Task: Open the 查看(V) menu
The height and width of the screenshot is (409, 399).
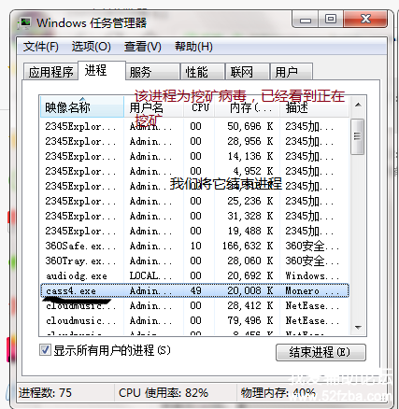Action: point(143,47)
